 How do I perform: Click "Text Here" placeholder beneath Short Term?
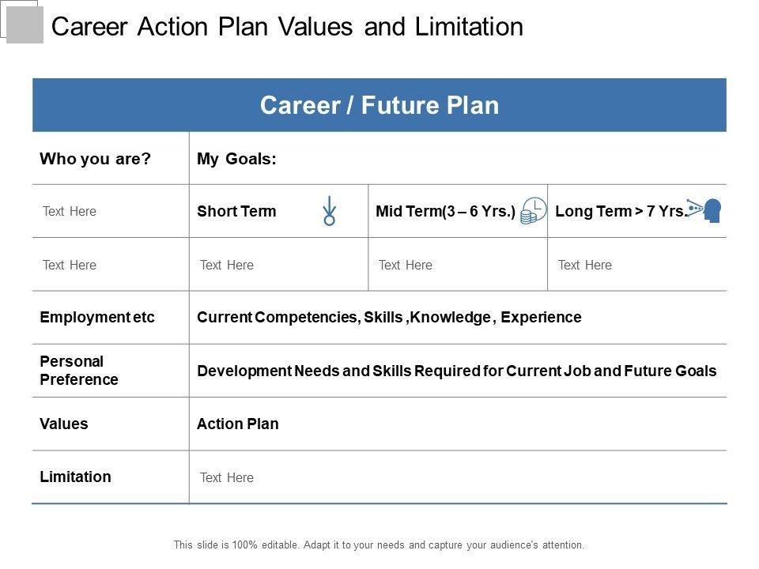[x=227, y=265]
